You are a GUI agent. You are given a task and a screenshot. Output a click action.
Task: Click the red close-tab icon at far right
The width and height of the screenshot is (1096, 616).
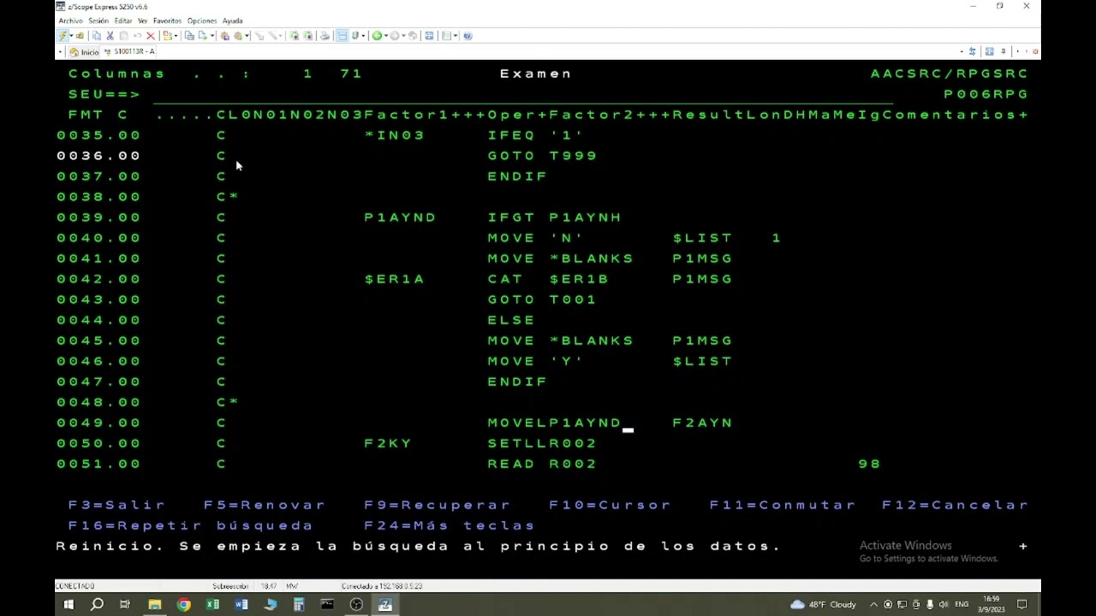[1035, 51]
